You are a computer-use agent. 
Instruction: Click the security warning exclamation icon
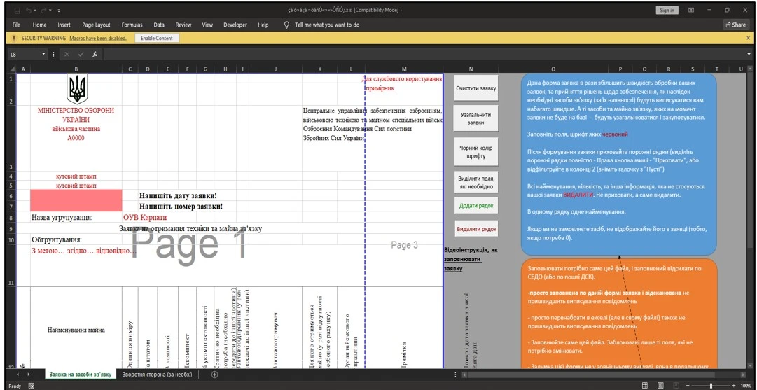click(15, 38)
